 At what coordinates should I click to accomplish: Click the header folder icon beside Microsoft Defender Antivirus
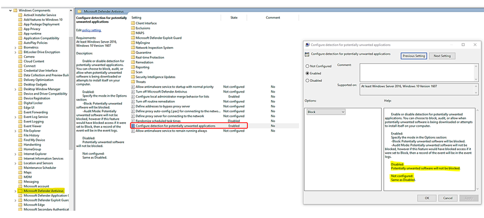[x=80, y=12]
